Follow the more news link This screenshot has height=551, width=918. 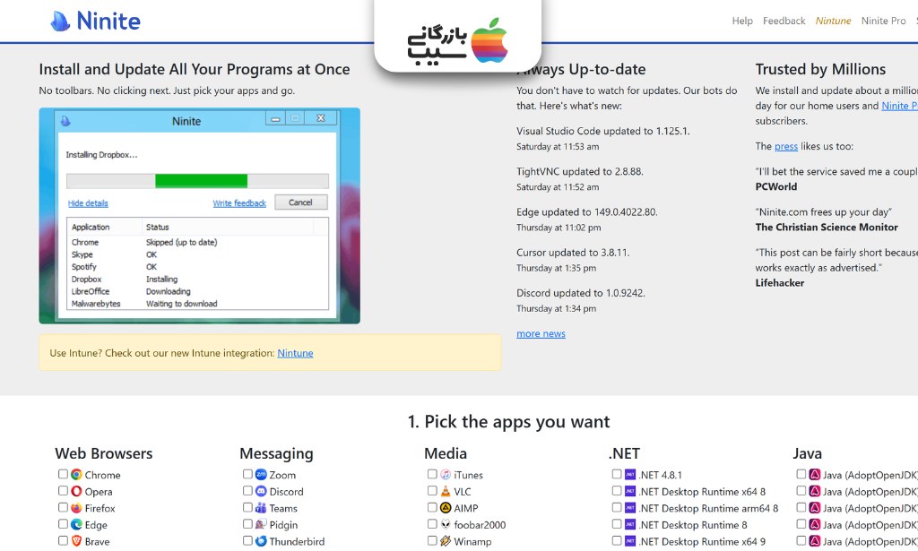pyautogui.click(x=541, y=333)
